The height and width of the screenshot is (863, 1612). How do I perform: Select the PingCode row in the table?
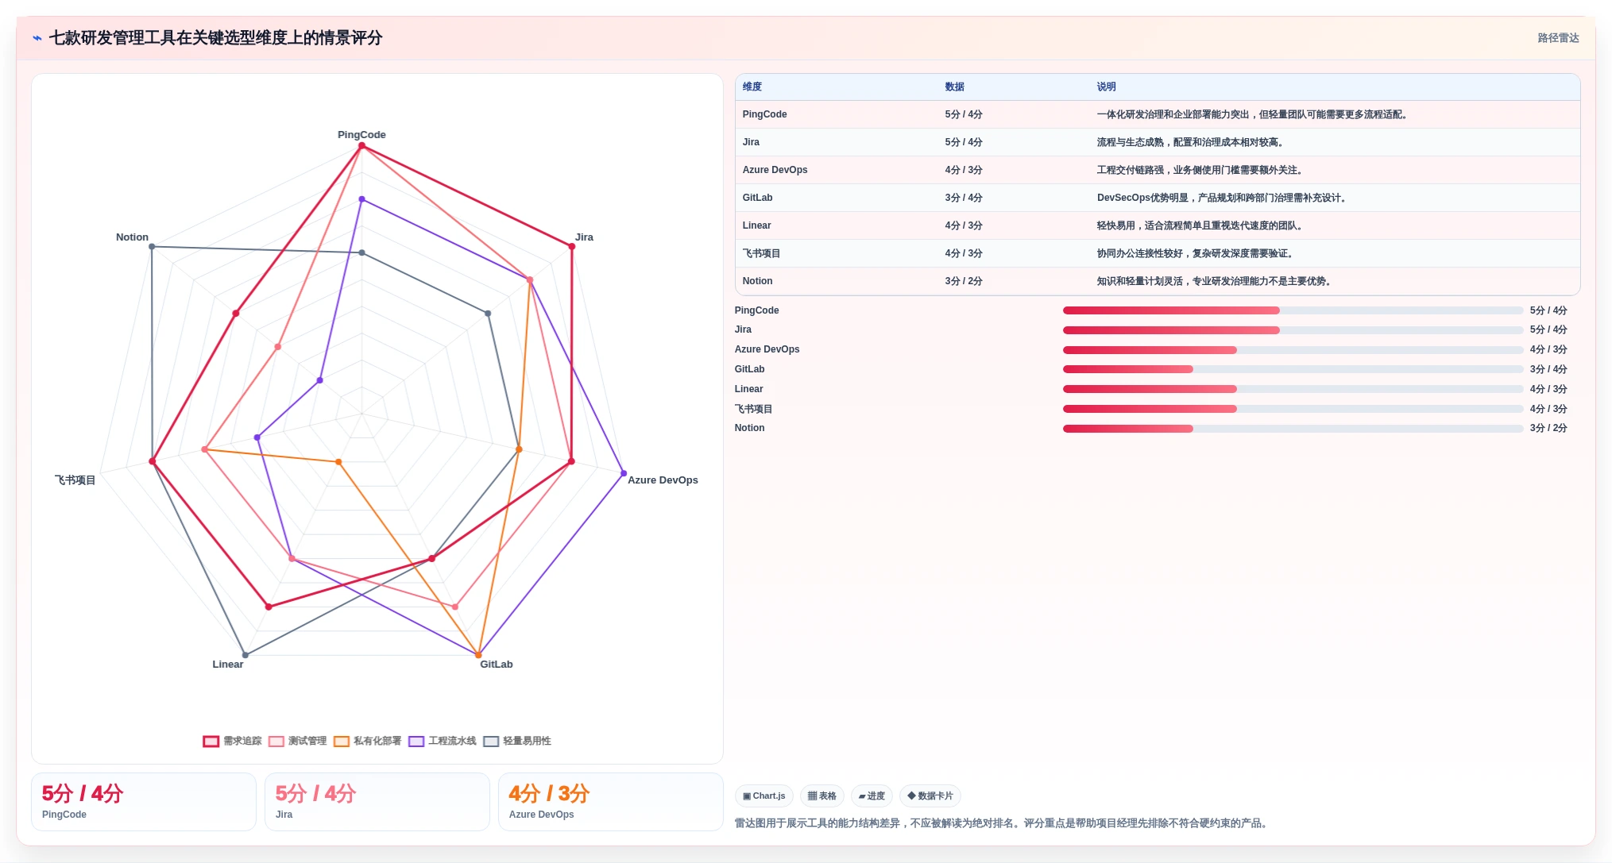point(1158,114)
